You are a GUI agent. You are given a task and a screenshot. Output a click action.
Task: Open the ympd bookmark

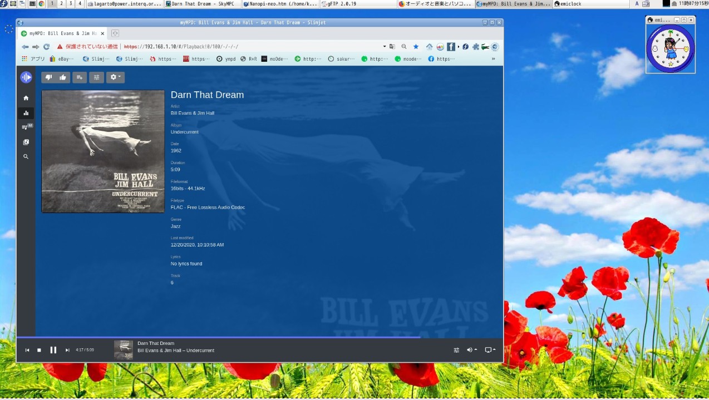point(227,59)
